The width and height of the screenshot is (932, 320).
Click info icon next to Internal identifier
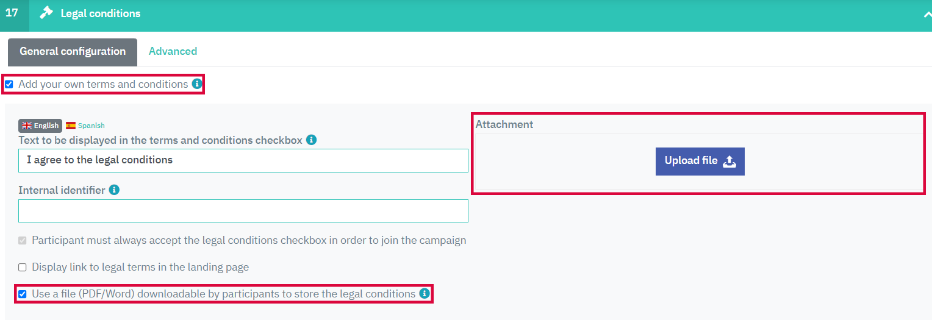[114, 190]
